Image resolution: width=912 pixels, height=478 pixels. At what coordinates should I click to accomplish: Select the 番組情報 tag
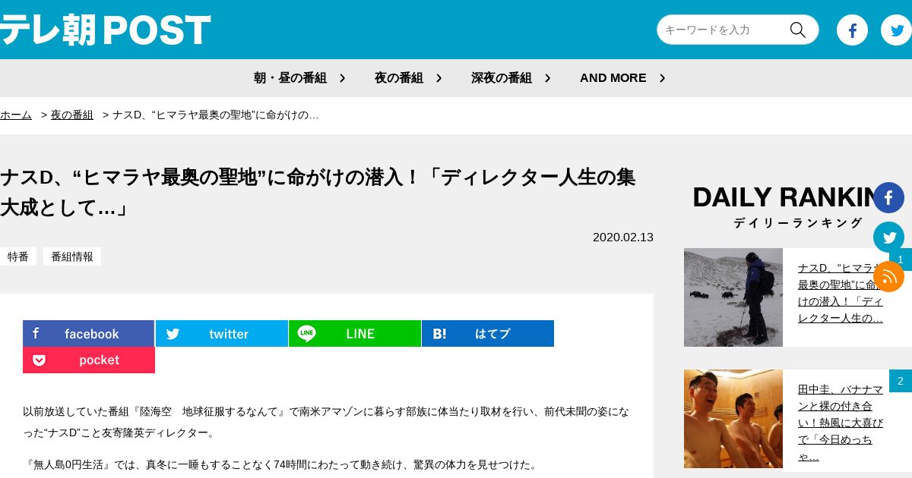coord(72,256)
